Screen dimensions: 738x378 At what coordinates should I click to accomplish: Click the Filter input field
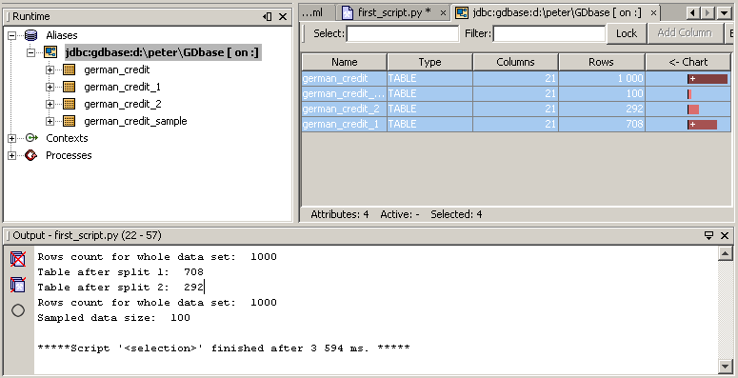click(x=549, y=33)
